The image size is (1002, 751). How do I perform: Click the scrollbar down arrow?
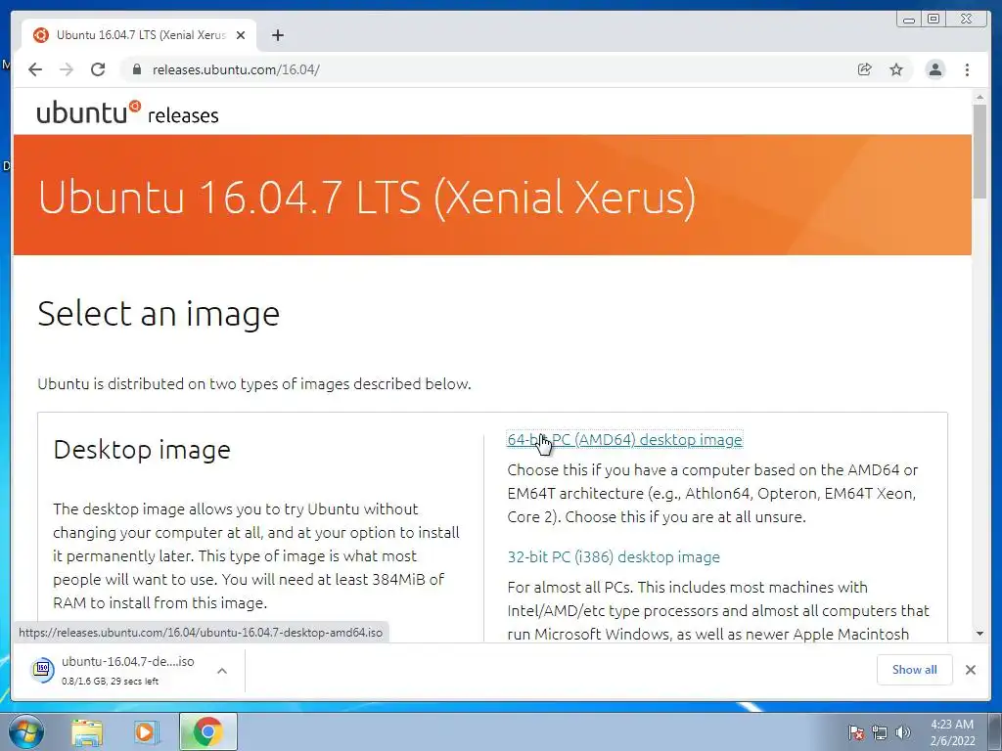coord(979,634)
